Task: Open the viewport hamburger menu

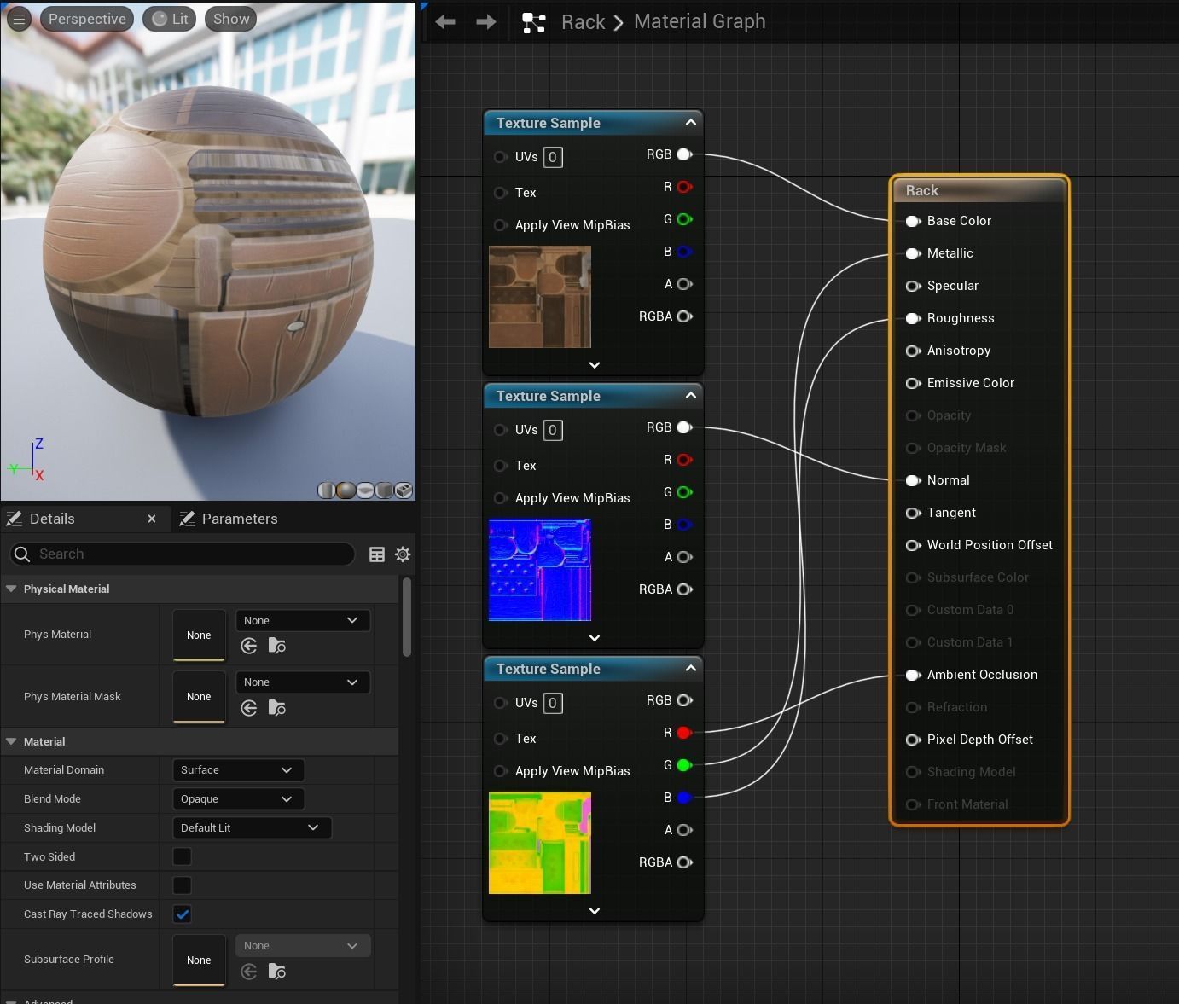Action: point(19,18)
